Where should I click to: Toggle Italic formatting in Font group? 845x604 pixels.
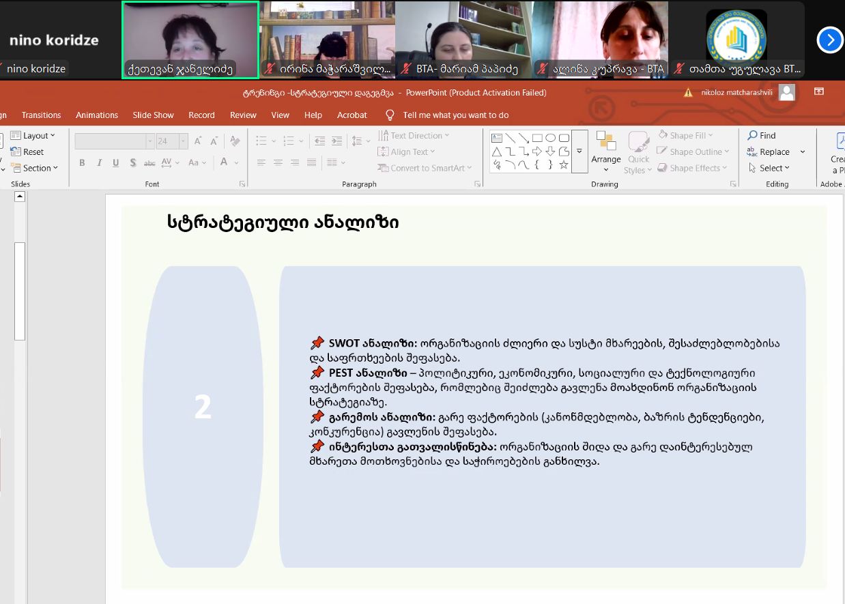99,162
